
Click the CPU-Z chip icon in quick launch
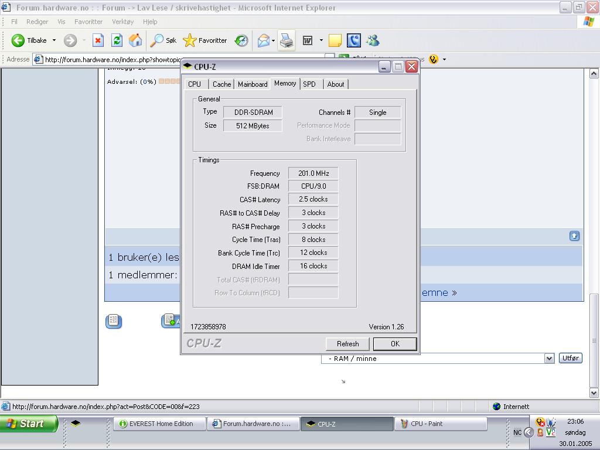(76, 424)
